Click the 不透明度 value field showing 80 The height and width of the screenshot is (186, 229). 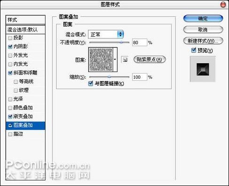[x=139, y=43]
